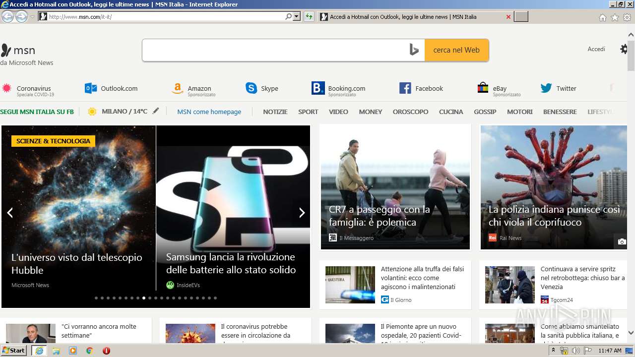The height and width of the screenshot is (357, 635).
Task: Click the Windows Start button
Action: [x=14, y=350]
